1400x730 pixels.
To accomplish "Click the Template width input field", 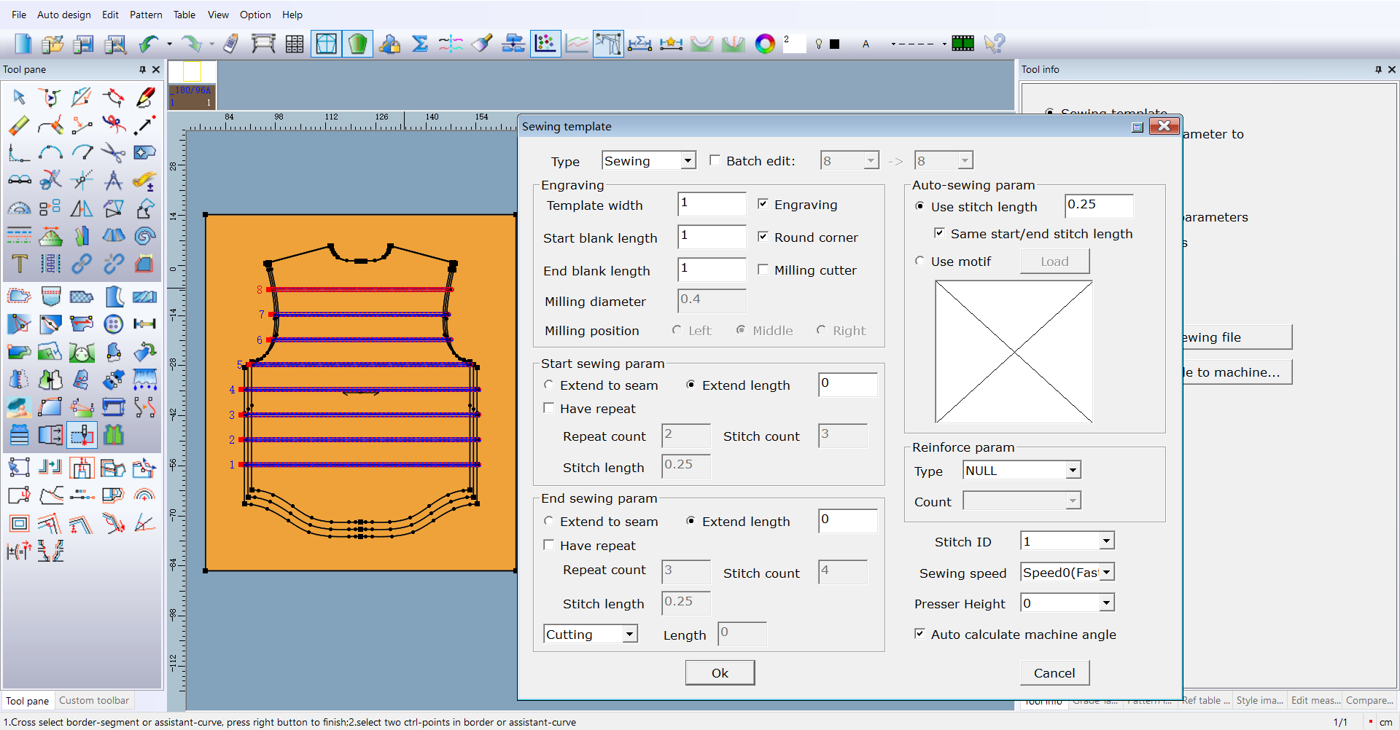I will 712,204.
